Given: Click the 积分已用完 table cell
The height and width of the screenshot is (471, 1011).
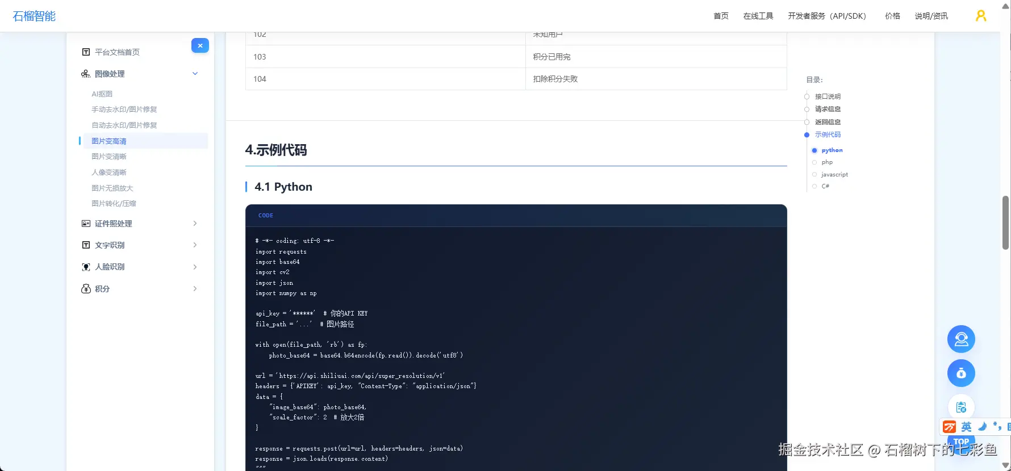Looking at the screenshot, I should (656, 57).
